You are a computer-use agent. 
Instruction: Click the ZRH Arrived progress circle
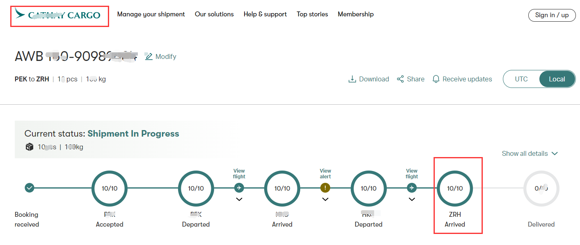point(455,188)
